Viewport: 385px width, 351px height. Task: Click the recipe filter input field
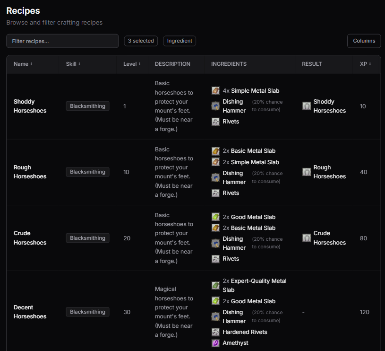tap(62, 41)
